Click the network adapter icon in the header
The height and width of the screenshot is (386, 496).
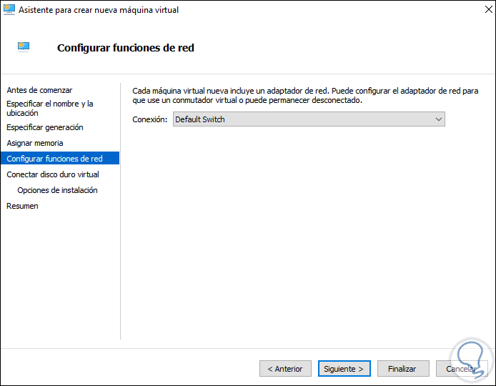[x=24, y=47]
